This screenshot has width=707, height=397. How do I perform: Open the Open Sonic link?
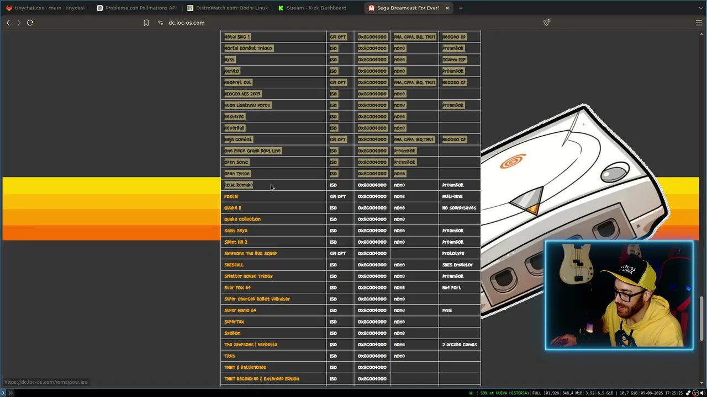(236, 162)
